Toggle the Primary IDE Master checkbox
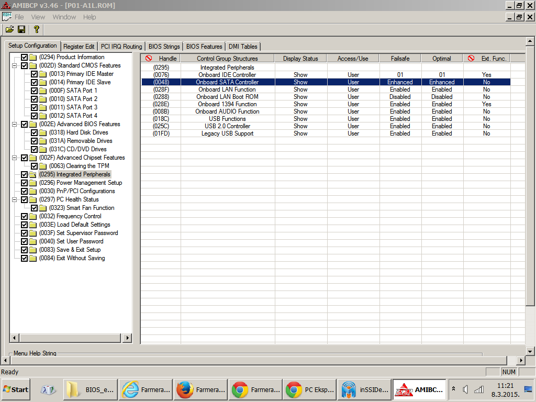536x402 pixels. coord(34,74)
